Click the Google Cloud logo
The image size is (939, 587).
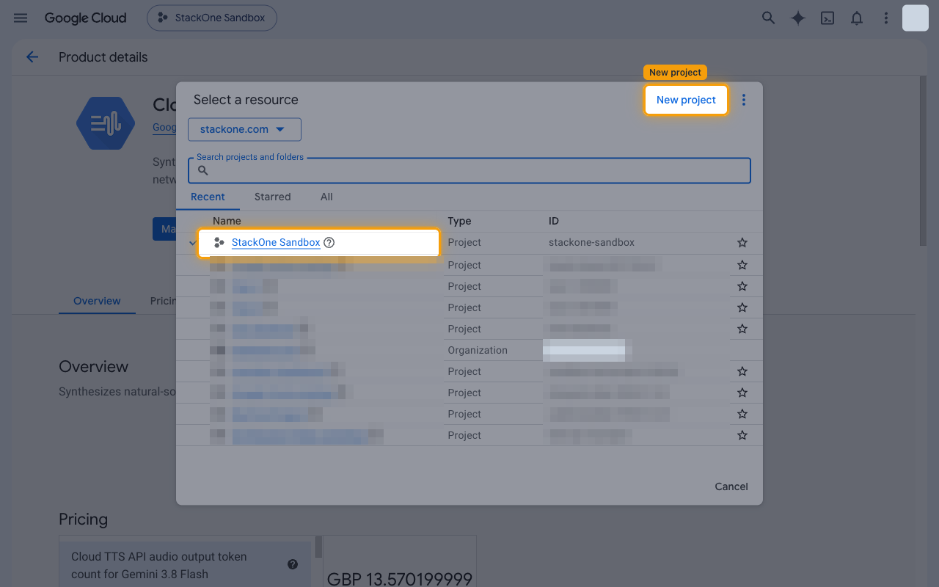click(x=86, y=18)
